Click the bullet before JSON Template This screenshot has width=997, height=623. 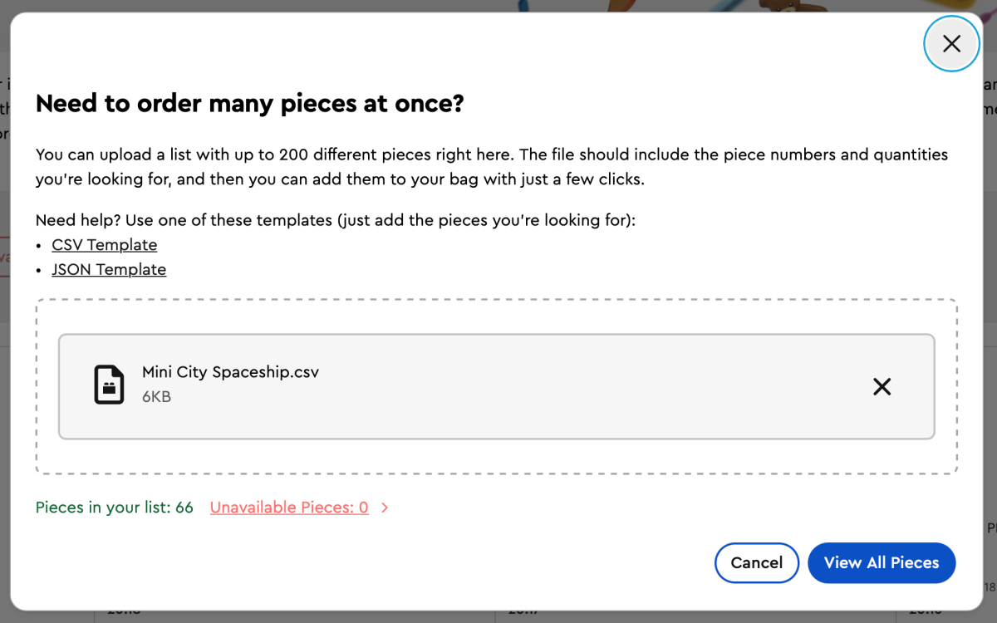click(40, 271)
